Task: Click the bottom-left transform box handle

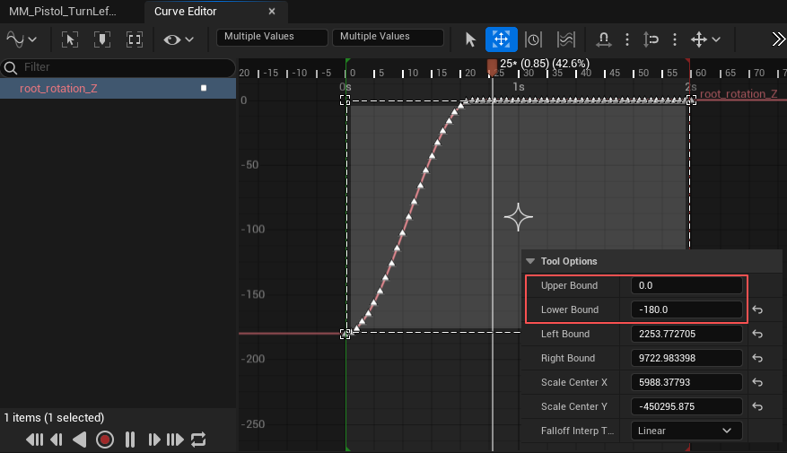Action: coord(345,334)
